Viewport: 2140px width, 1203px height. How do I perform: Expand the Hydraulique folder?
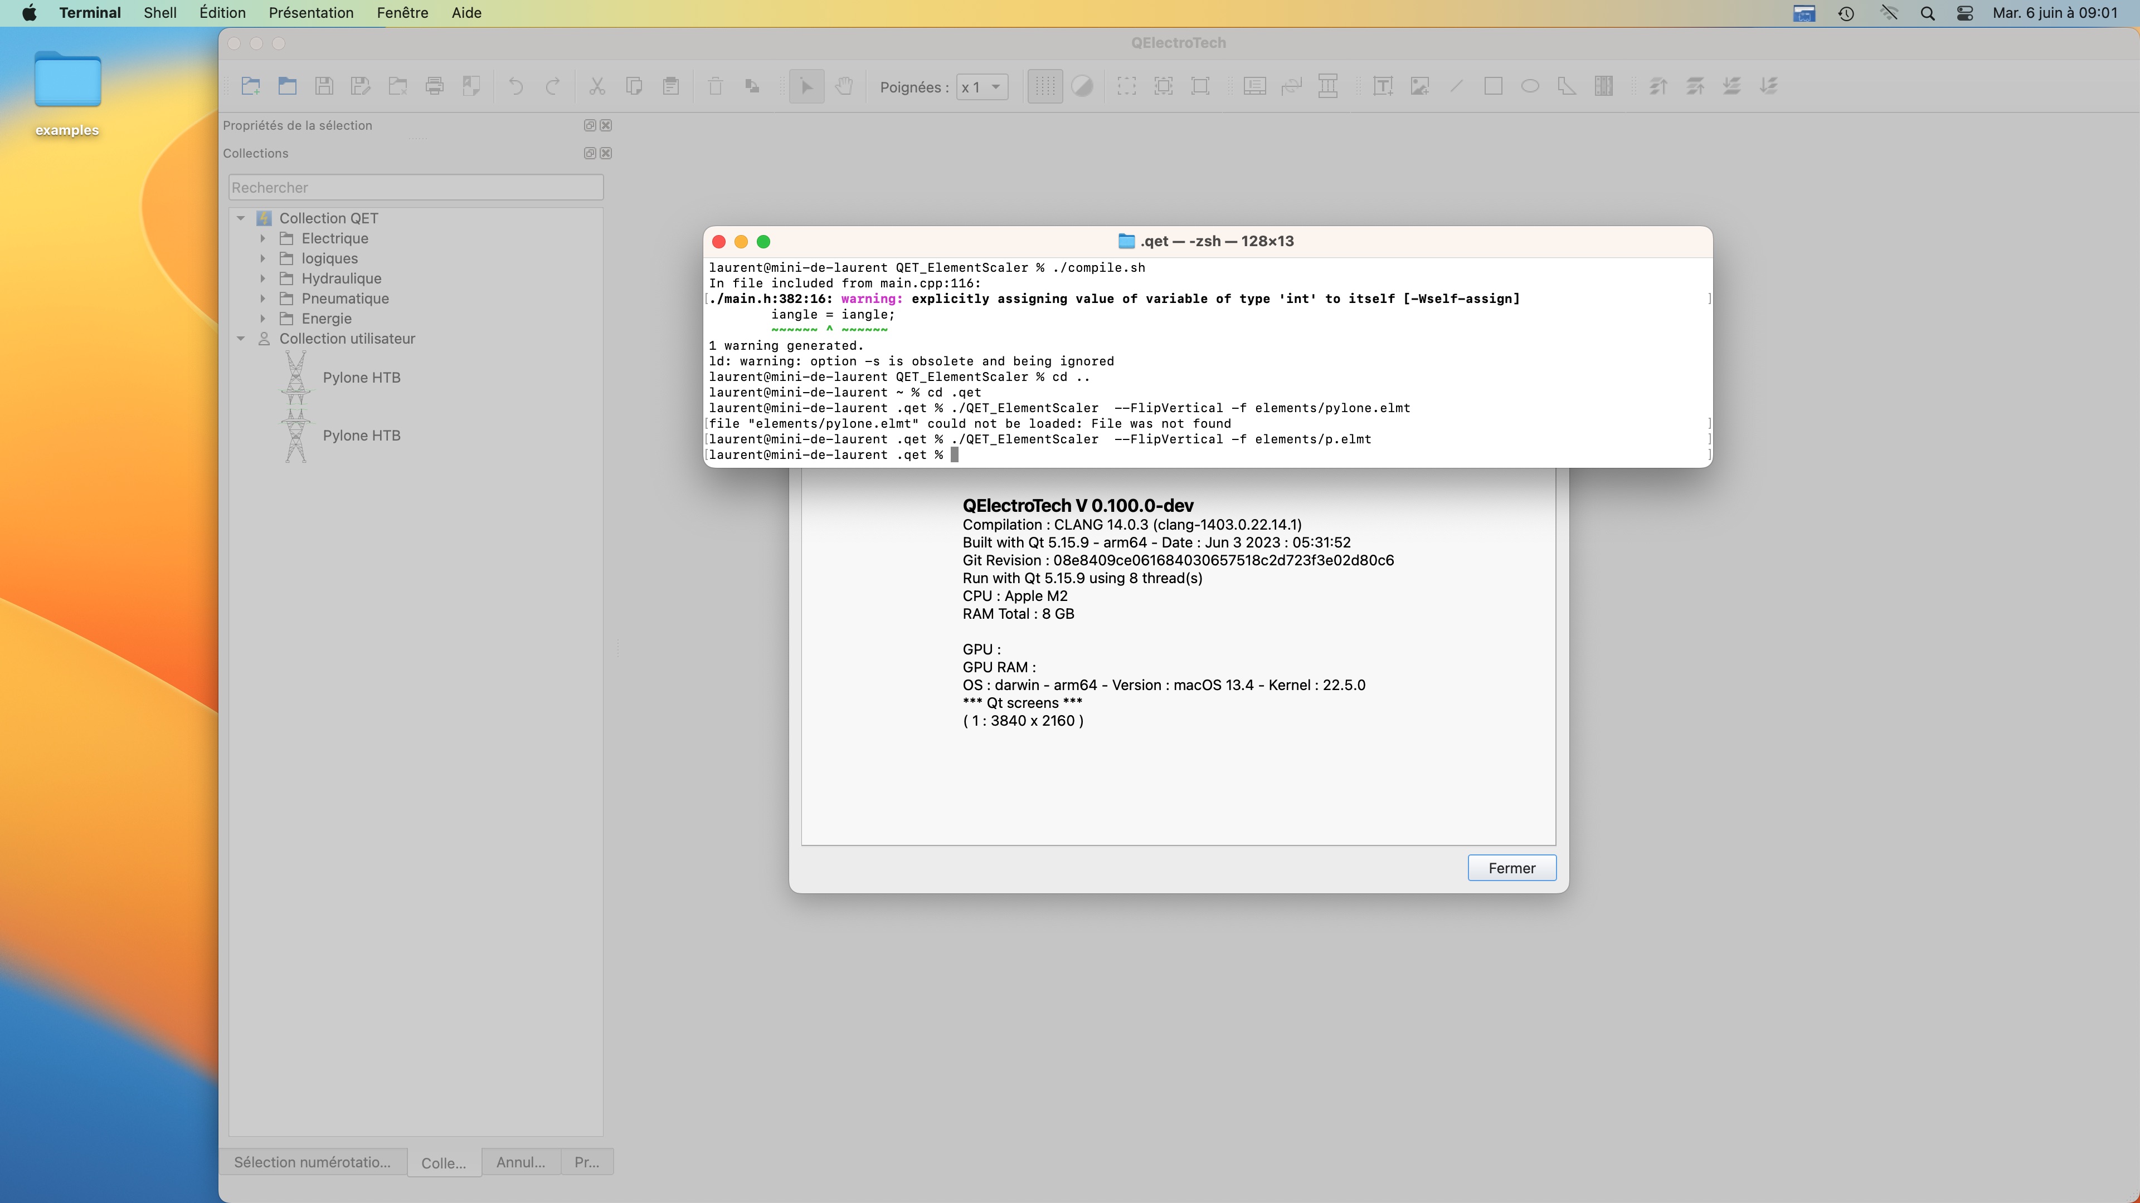pos(262,278)
